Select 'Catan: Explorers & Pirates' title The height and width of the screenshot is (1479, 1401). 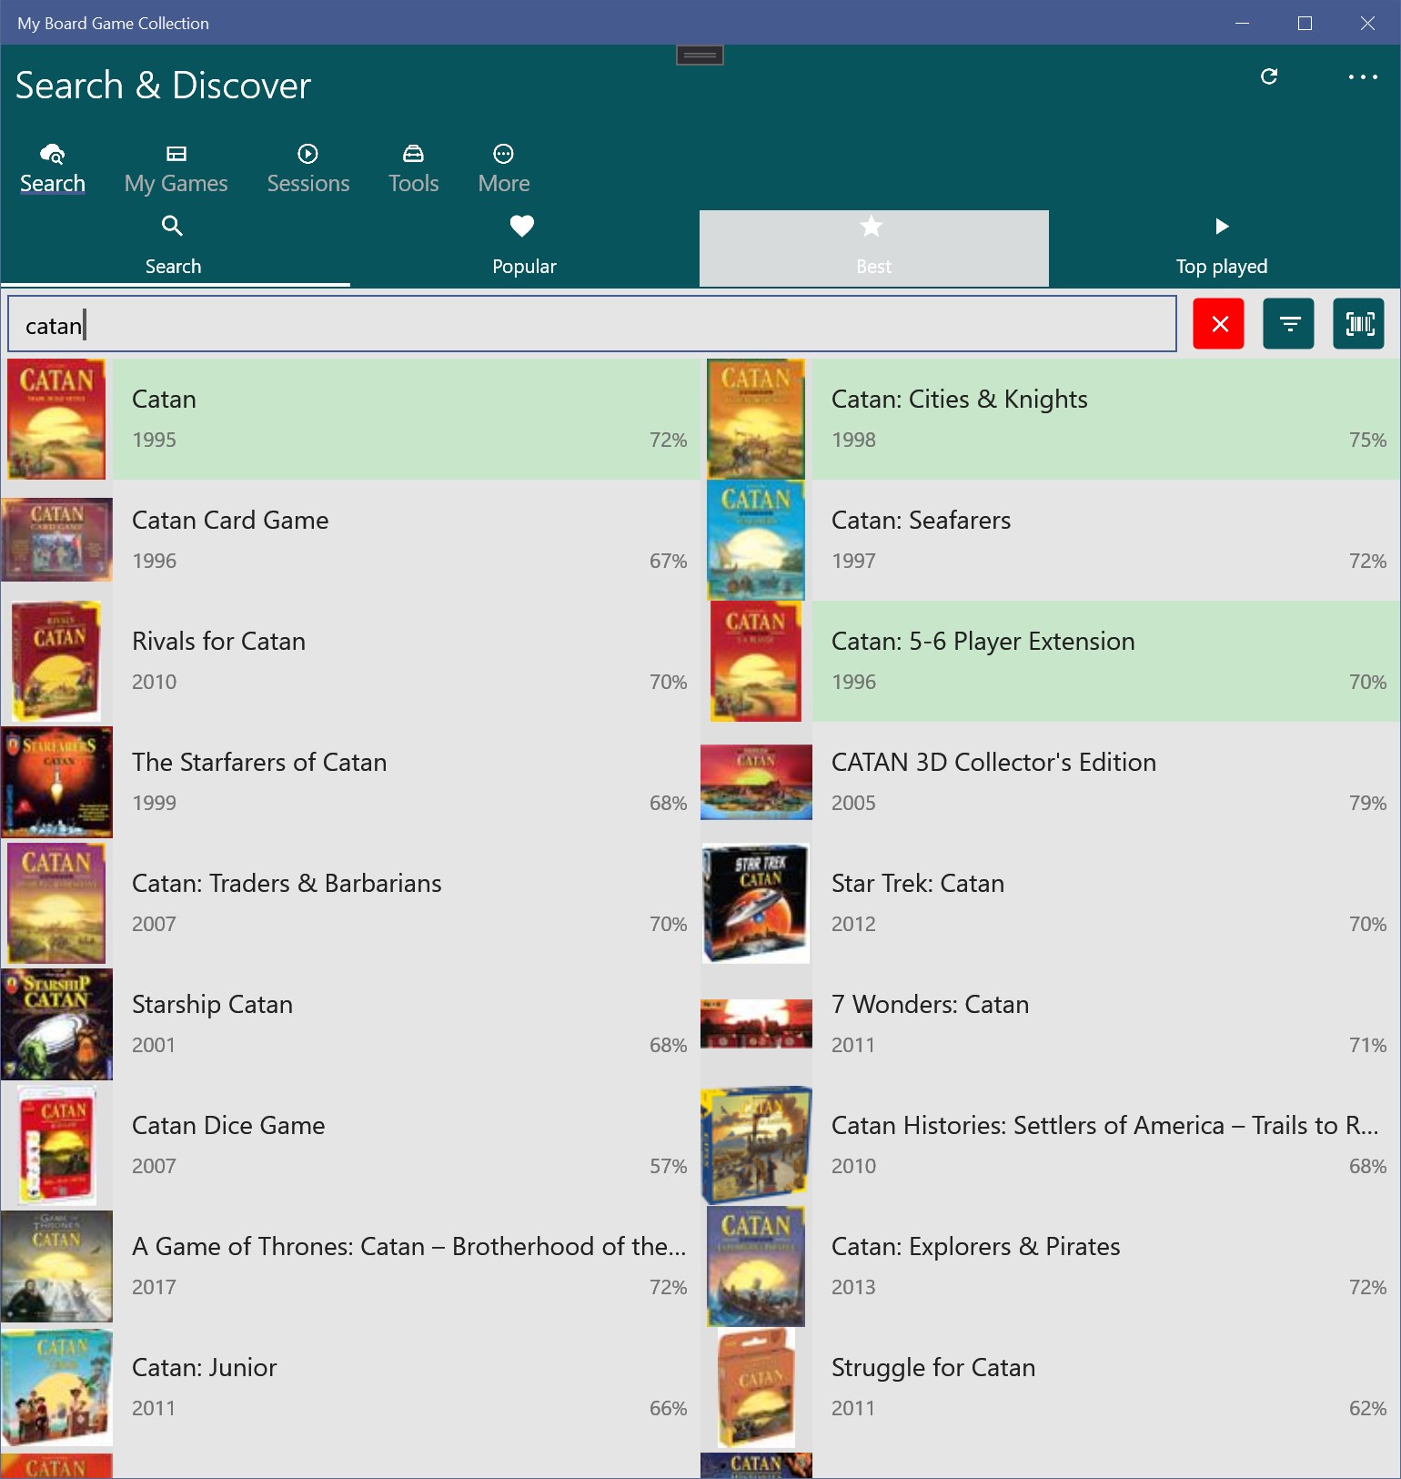pos(976,1247)
